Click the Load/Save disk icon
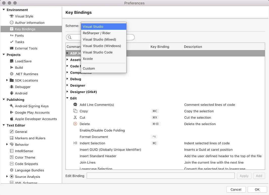This screenshot has height=195, width=269. [x=12, y=61]
